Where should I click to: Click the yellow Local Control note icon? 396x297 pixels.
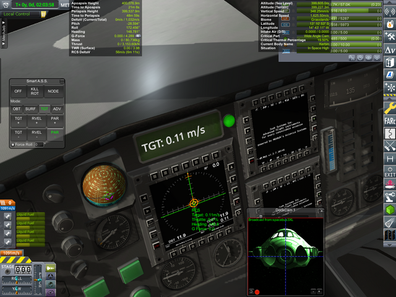pos(44,14)
